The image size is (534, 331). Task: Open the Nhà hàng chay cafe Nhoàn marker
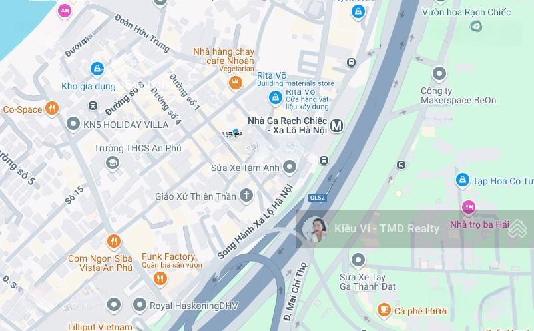[x=235, y=83]
